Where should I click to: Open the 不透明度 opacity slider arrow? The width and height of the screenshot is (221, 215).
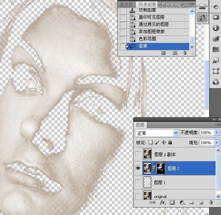point(217,133)
